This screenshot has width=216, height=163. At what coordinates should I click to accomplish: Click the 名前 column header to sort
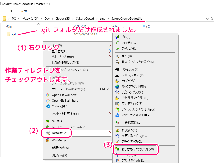pyautogui.click(x=9, y=27)
